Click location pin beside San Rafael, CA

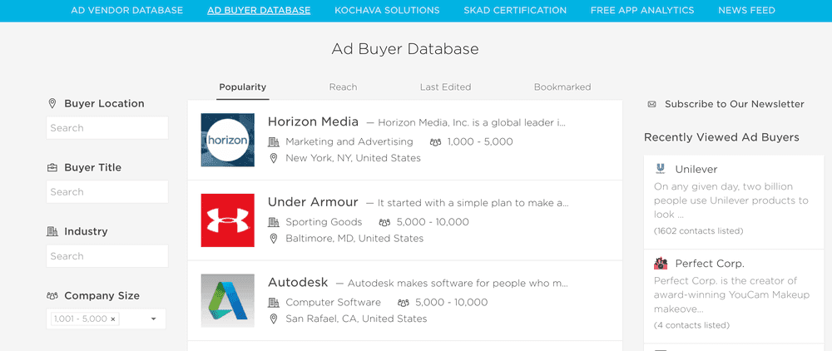click(x=273, y=319)
